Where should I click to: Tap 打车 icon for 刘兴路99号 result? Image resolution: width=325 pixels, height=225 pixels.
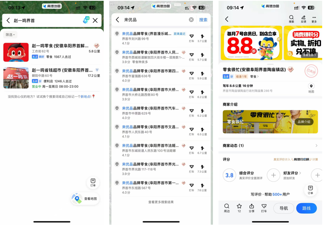pos(192,38)
